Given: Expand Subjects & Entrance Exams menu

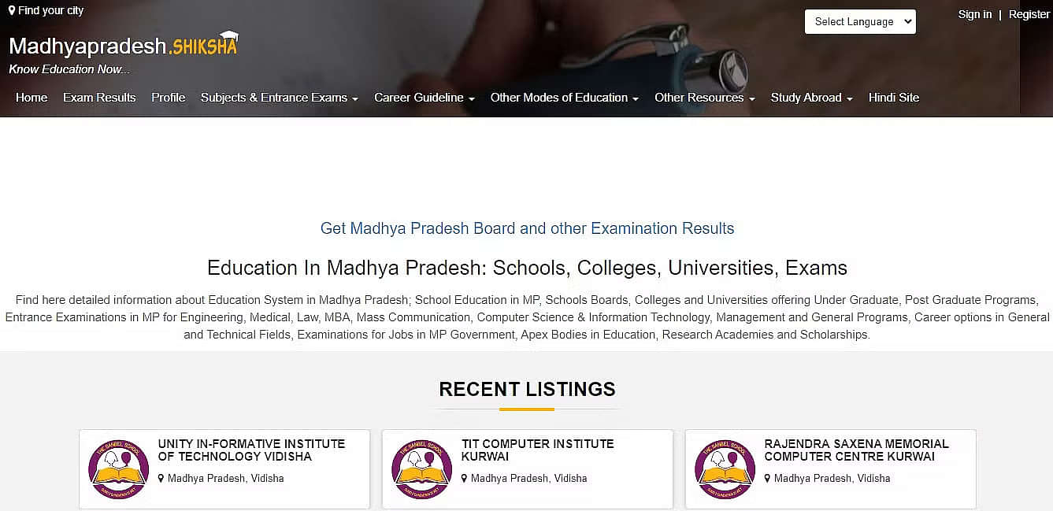Looking at the screenshot, I should click(x=280, y=98).
